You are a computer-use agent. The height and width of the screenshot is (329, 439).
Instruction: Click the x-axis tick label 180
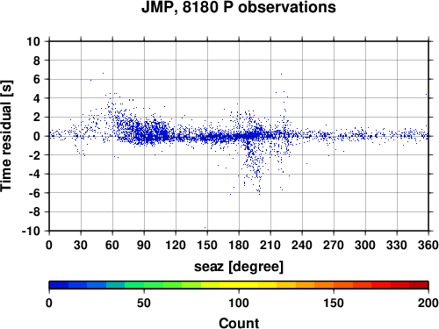(239, 245)
